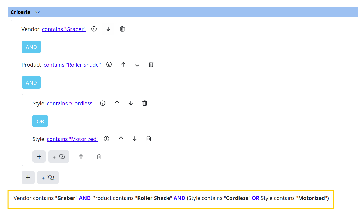Click the Criteria header label
The image size is (358, 212).
pyautogui.click(x=20, y=12)
